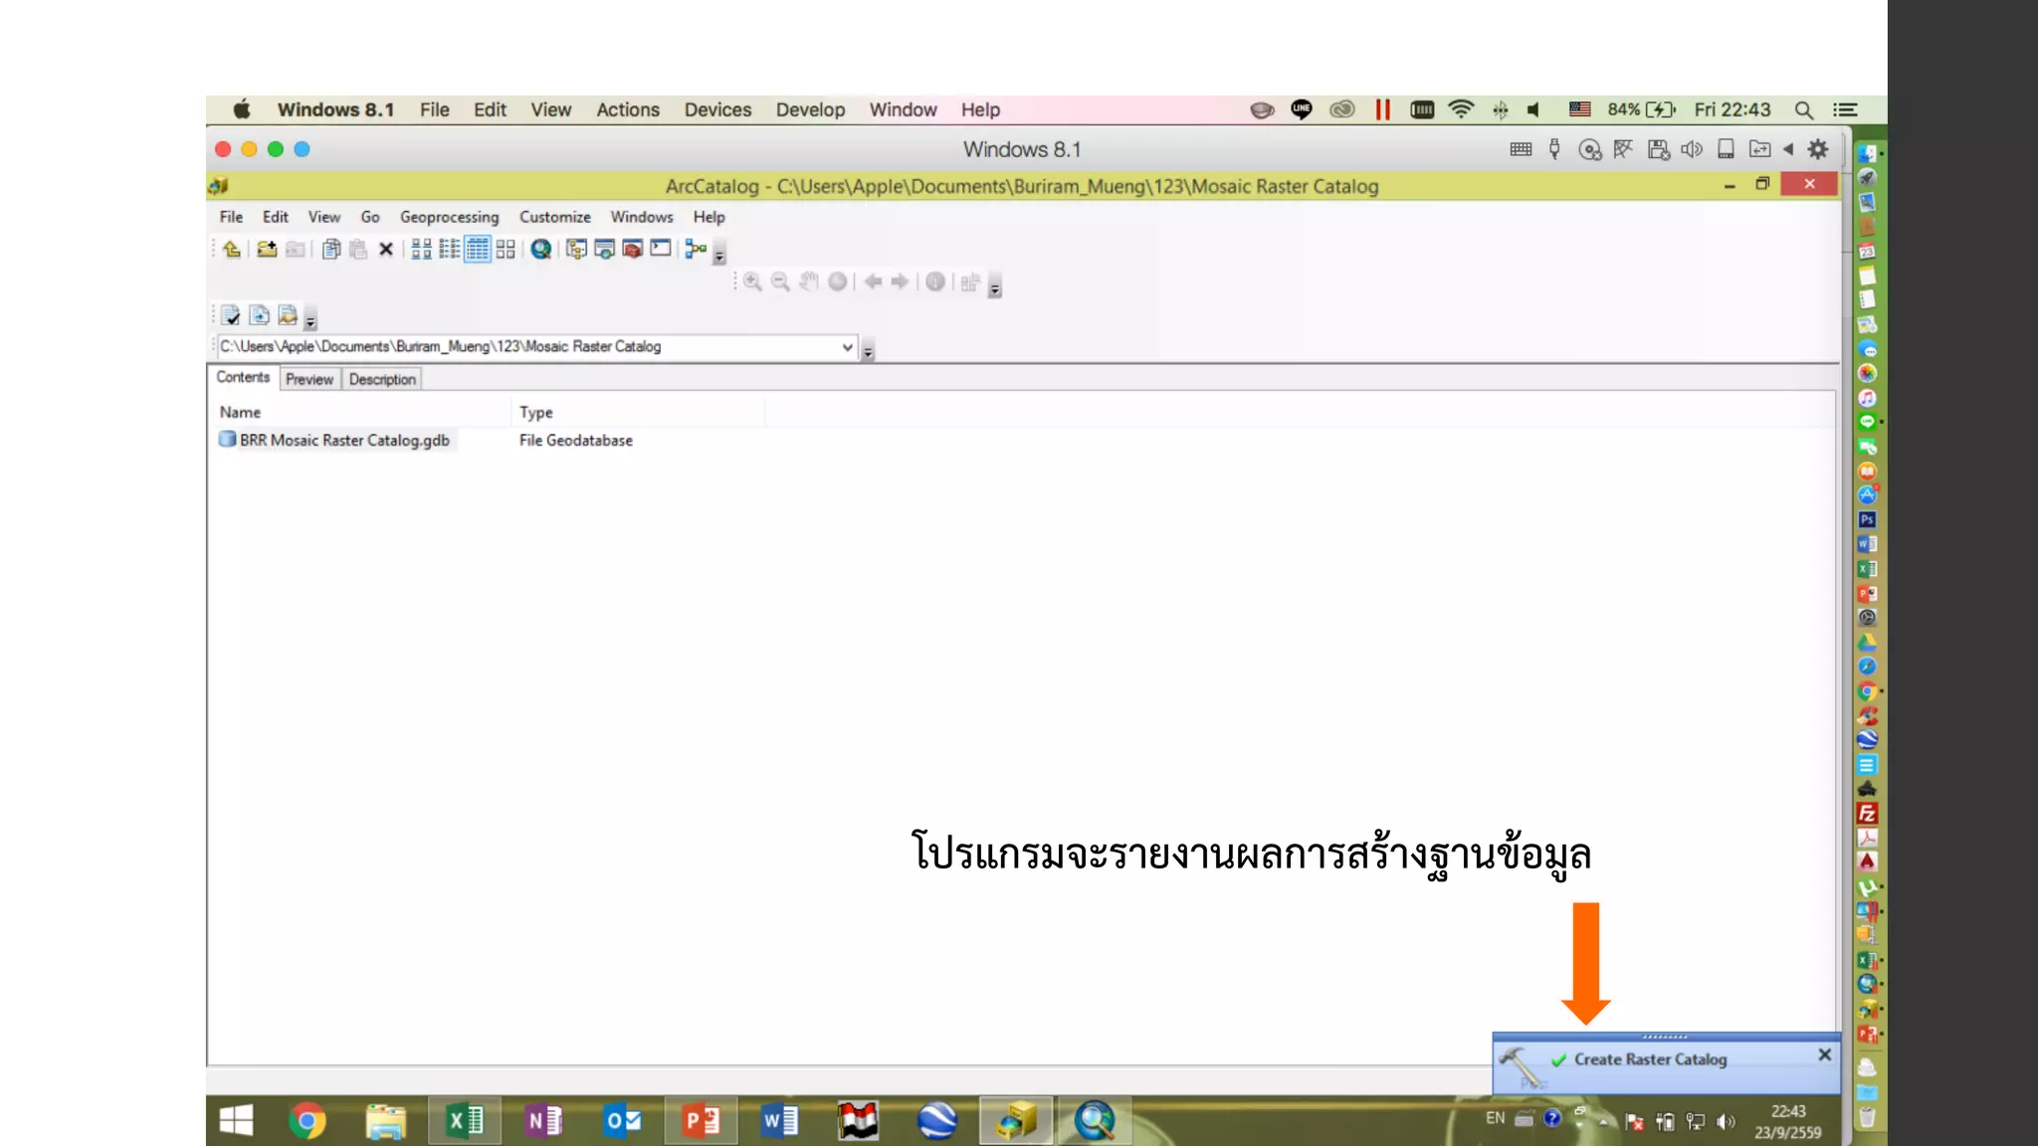Expand standard toolbar options arrow
Image resolution: width=2038 pixels, height=1146 pixels.
click(x=719, y=256)
